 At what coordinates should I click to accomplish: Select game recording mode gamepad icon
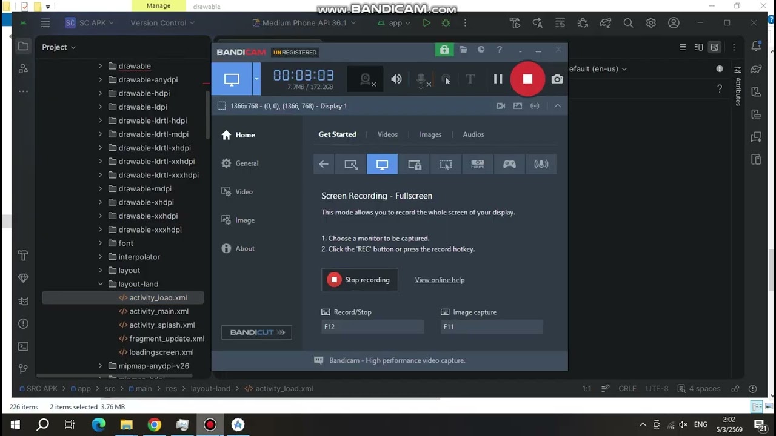(509, 164)
